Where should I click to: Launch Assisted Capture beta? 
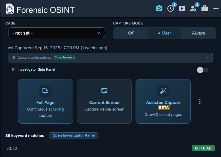tap(163, 101)
